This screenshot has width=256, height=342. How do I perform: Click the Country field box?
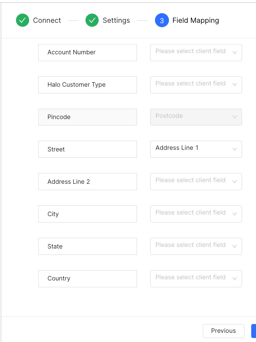87,278
